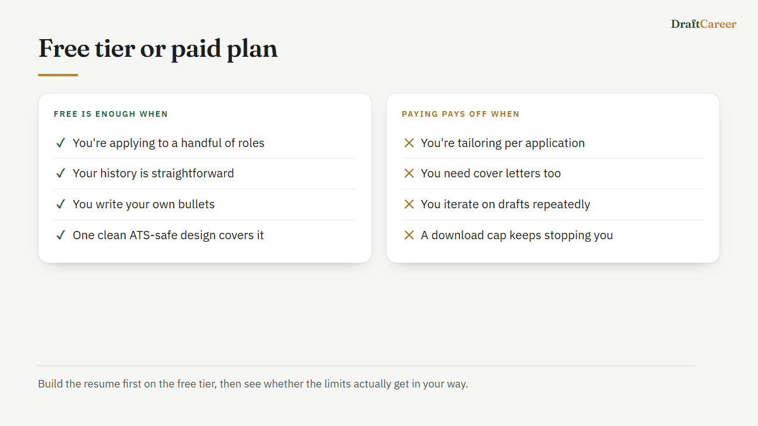Click the checkmark next to 'One clean ATS-safe design'
Screen dimensions: 758x426
pyautogui.click(x=61, y=235)
